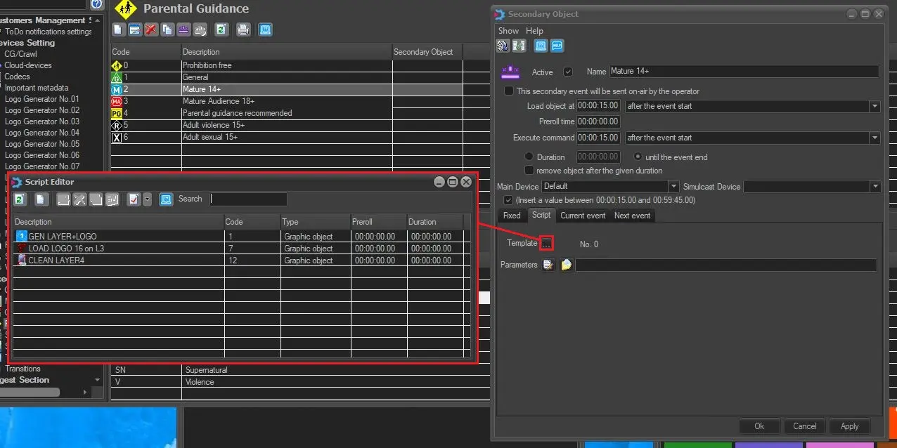Open the Show menu
Screen dimensions: 897x448
[x=508, y=31]
